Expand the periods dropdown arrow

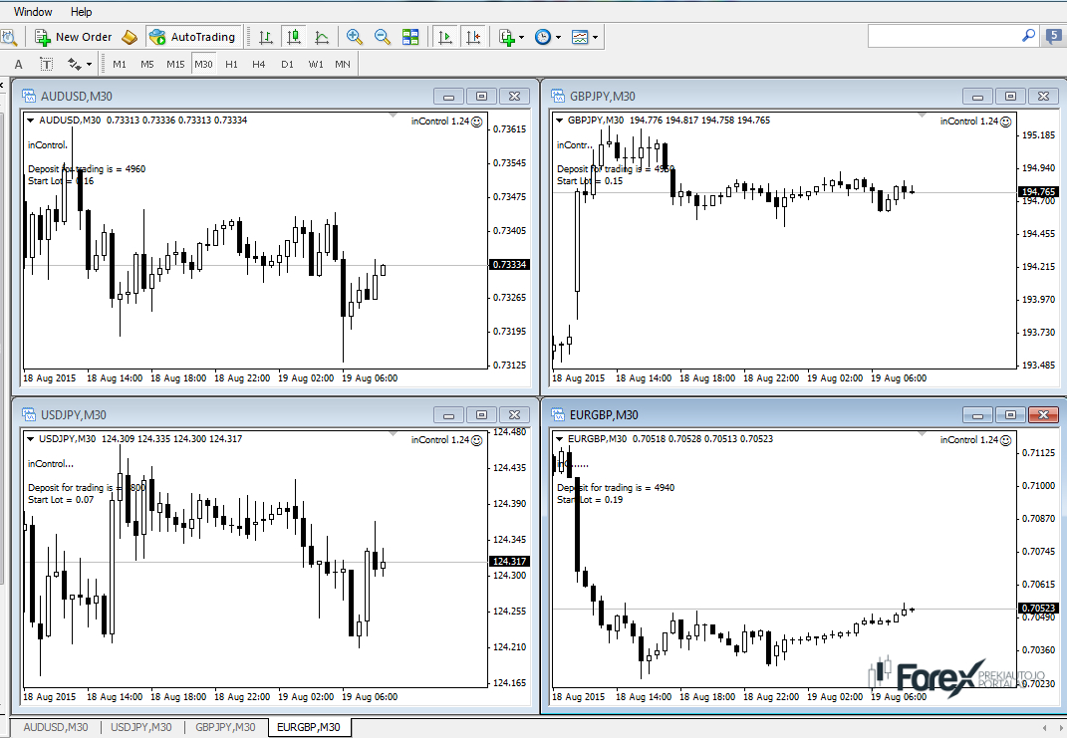pos(558,38)
